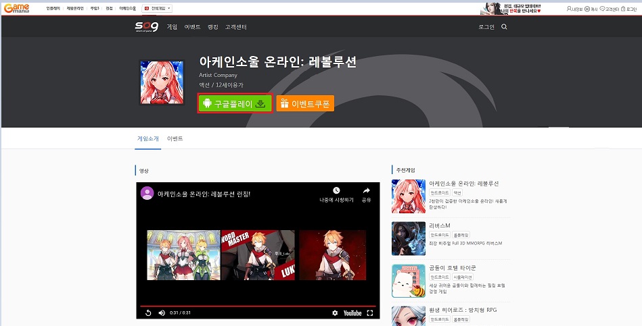
Task: Click the 환생 히어로즈 game thumbnail
Action: tap(408, 316)
